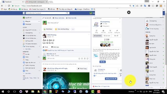
Task: Select the Tạo bài viết tab
Action: [47, 18]
